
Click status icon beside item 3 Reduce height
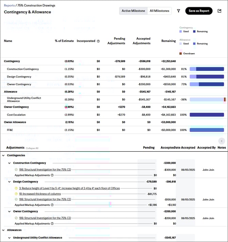tap(16, 188)
